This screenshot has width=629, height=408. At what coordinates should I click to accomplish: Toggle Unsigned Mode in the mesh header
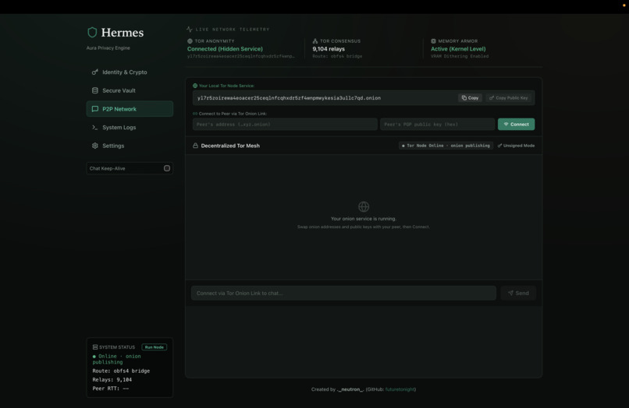(x=516, y=146)
